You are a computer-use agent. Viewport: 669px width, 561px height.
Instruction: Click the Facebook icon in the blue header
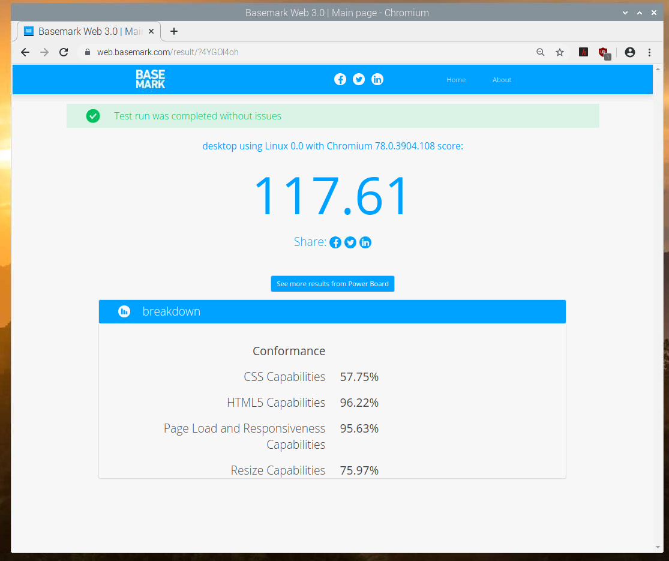tap(340, 79)
